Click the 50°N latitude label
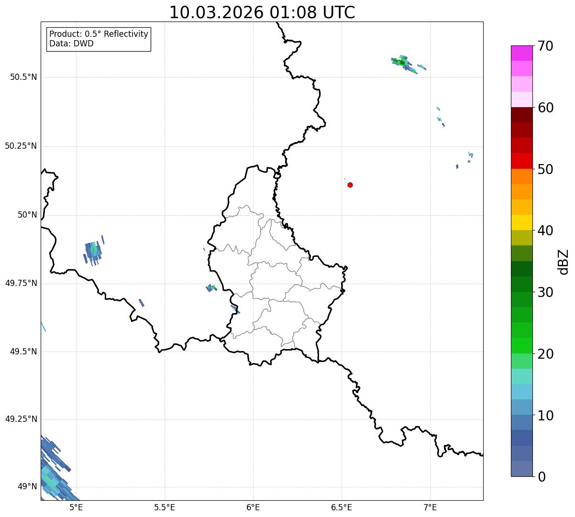This screenshot has height=517, width=575. pyautogui.click(x=27, y=215)
